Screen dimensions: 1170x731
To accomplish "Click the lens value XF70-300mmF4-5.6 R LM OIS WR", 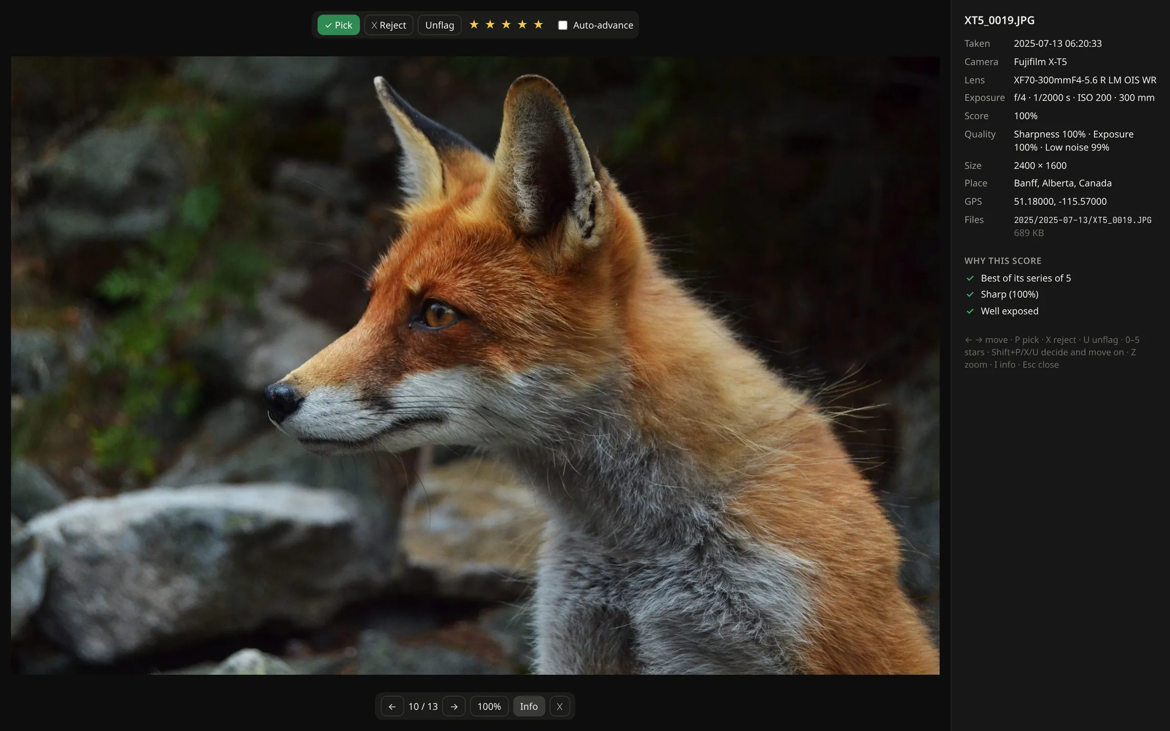I will pos(1085,80).
